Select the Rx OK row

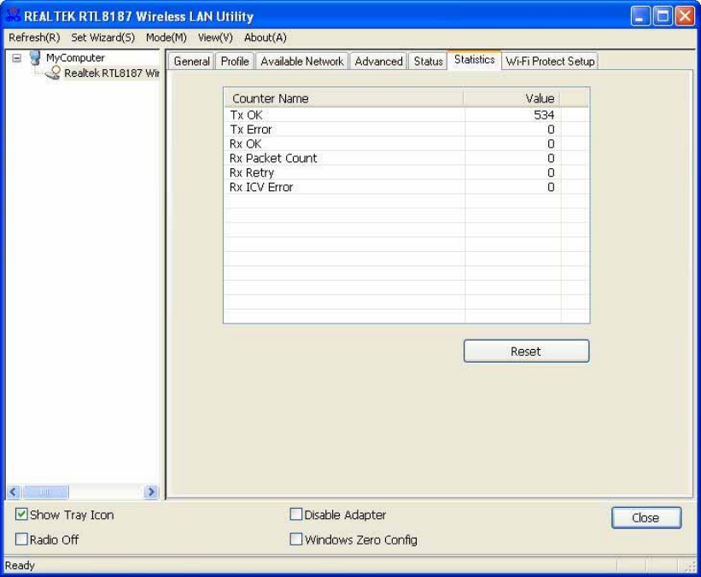pyautogui.click(x=406, y=144)
